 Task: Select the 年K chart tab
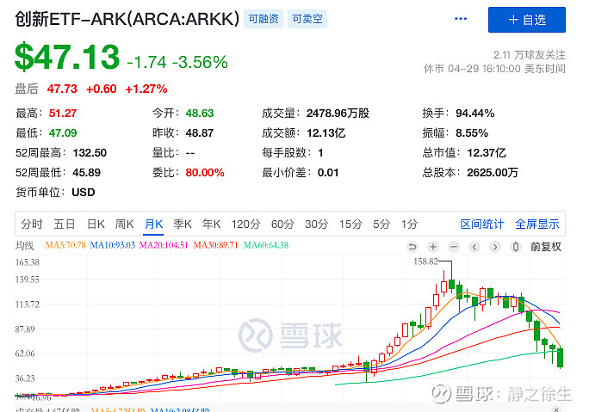tap(212, 224)
